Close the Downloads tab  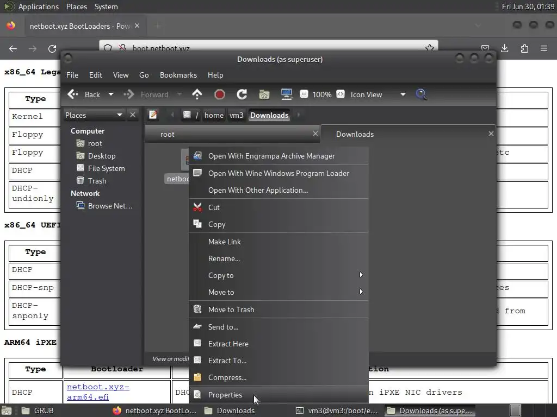click(491, 134)
